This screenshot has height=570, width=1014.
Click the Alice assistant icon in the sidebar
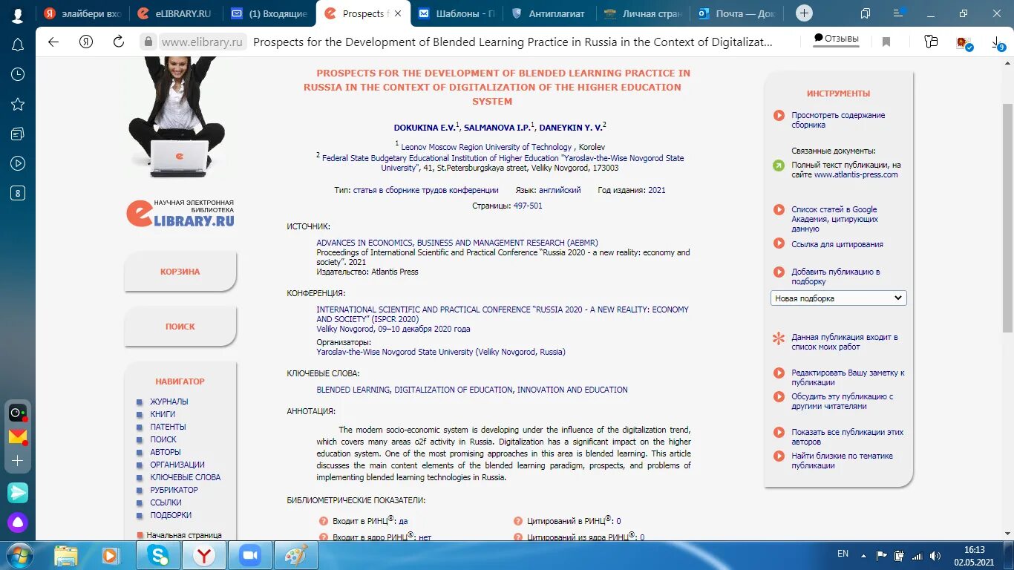click(x=18, y=522)
